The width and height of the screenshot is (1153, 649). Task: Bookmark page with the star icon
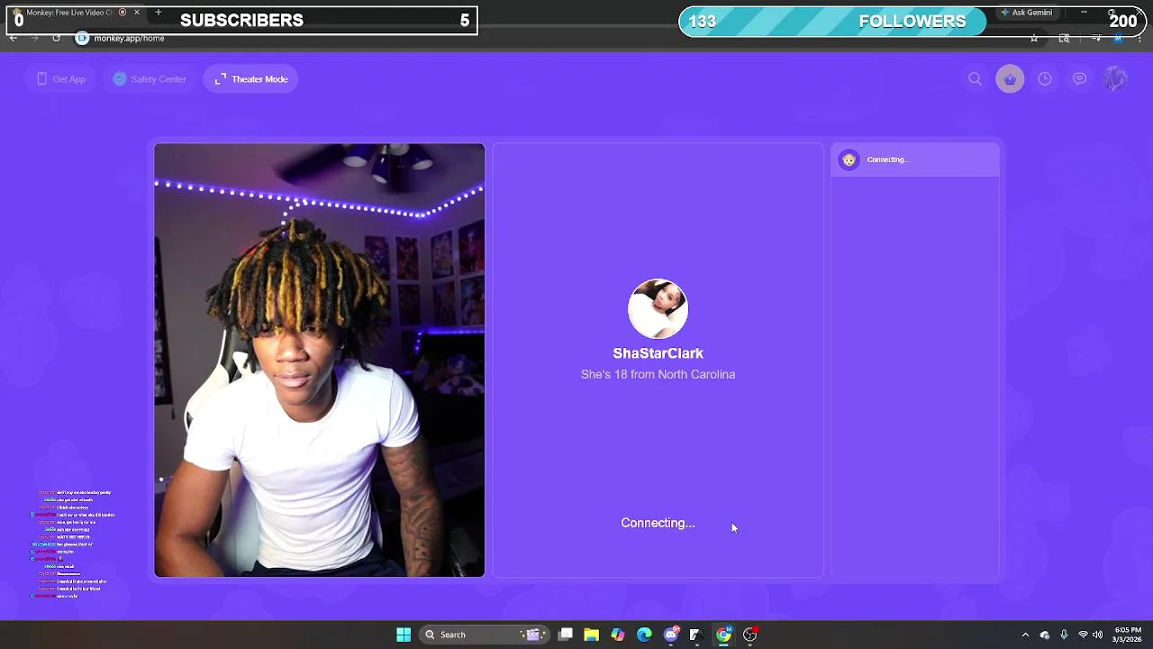pos(1034,38)
